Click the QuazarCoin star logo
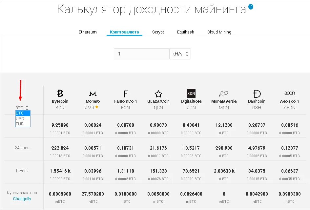Screen dimensions: 310x210 (158, 94)
